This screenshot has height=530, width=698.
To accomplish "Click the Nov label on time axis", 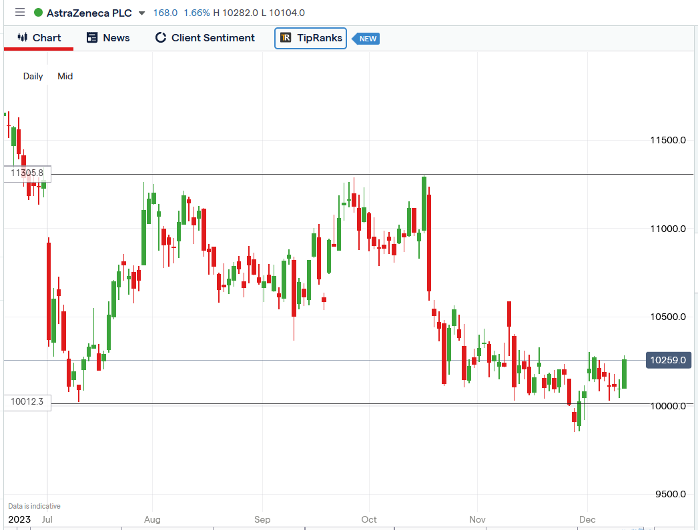I will point(477,519).
